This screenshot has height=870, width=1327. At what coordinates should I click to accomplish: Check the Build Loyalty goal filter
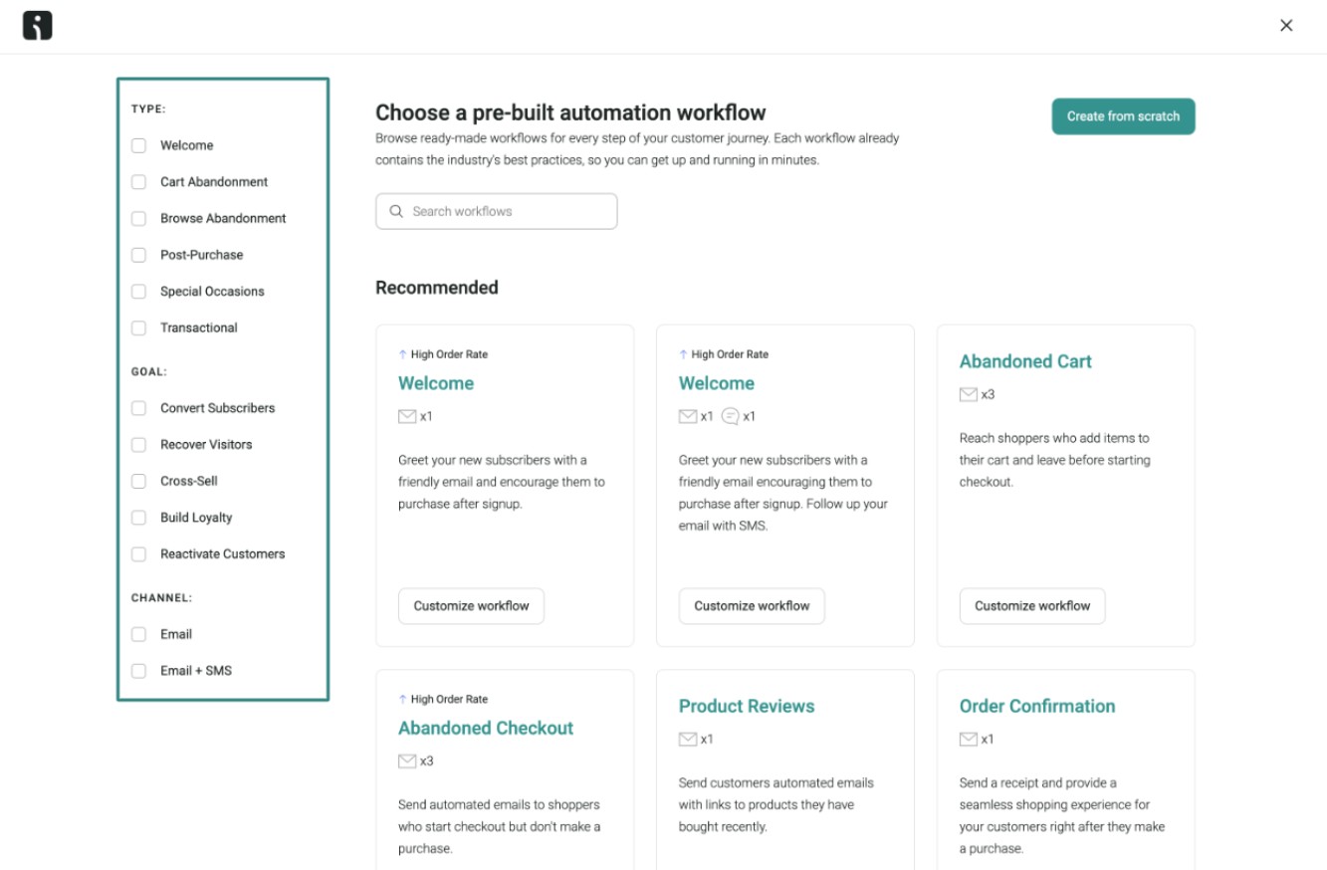pos(138,517)
